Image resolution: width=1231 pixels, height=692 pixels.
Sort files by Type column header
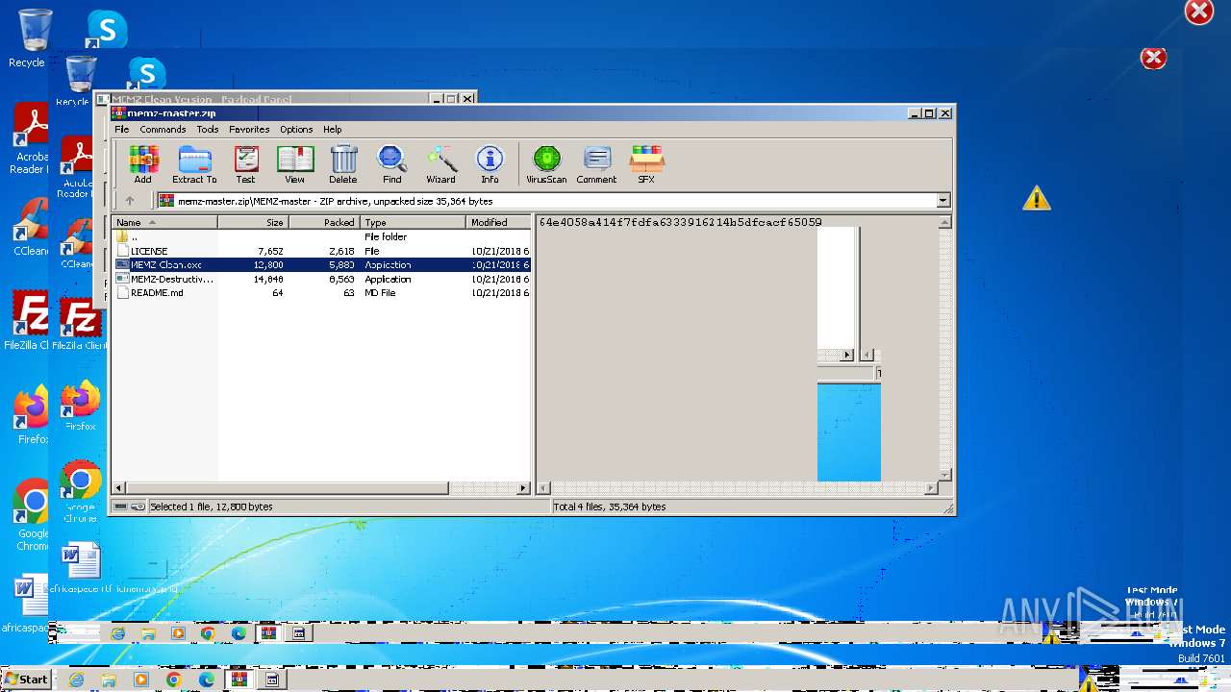click(x=414, y=222)
